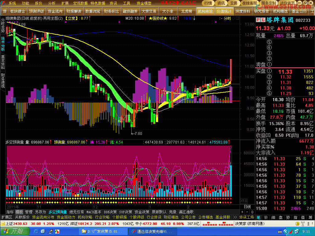
Task: Expand hidden system tray icons arrow
Action: [x=286, y=232]
